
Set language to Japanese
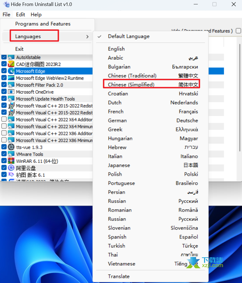(151, 165)
